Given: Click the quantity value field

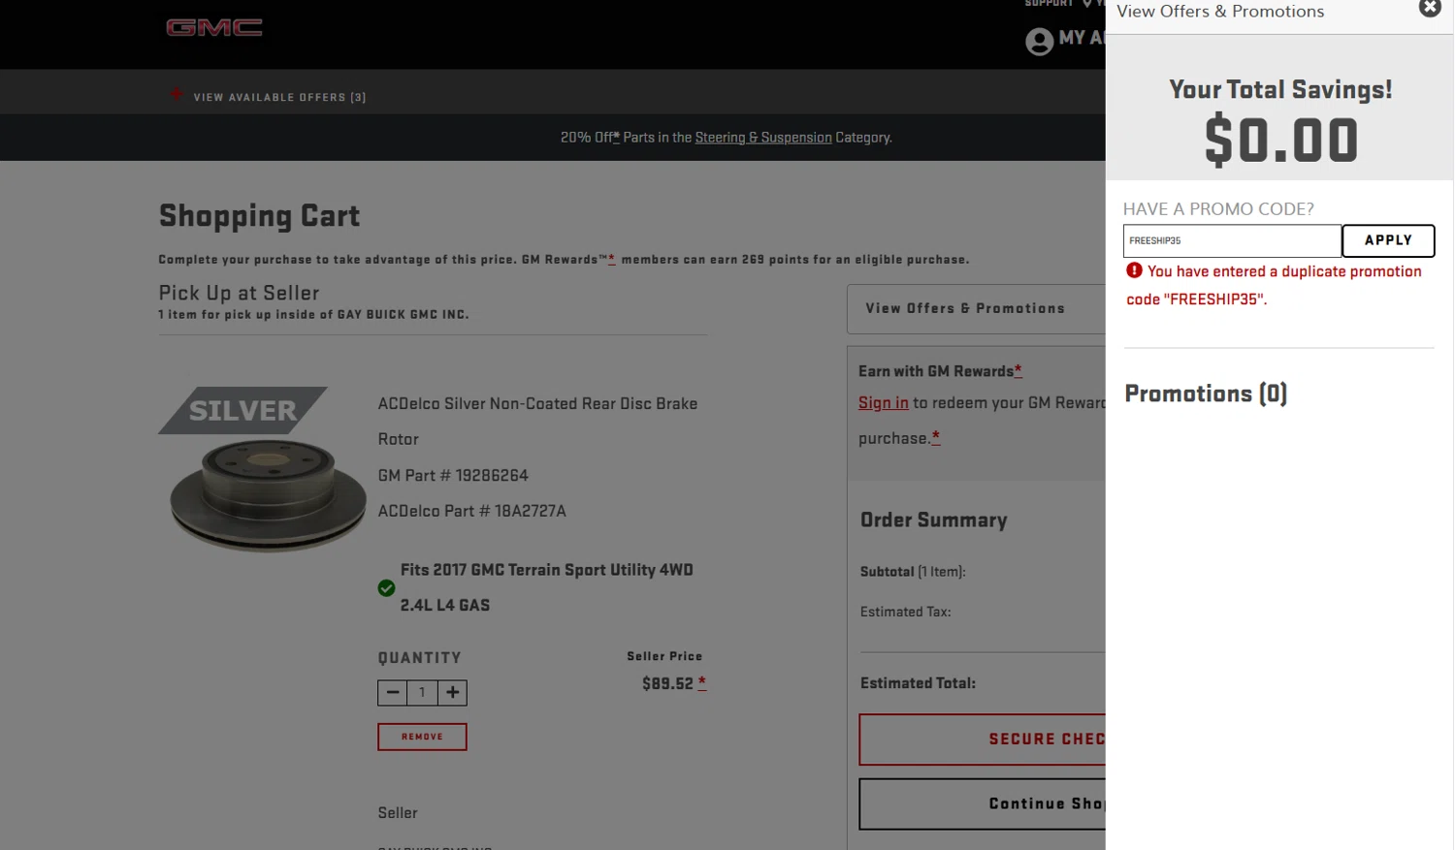Looking at the screenshot, I should point(422,692).
